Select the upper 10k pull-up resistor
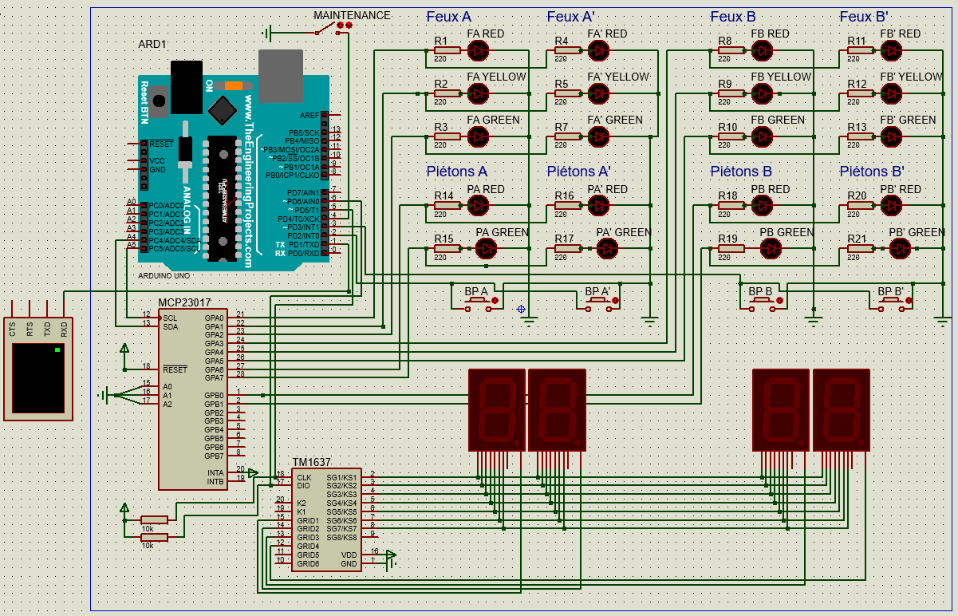Screen dimensions: 958x616 pyautogui.click(x=152, y=519)
